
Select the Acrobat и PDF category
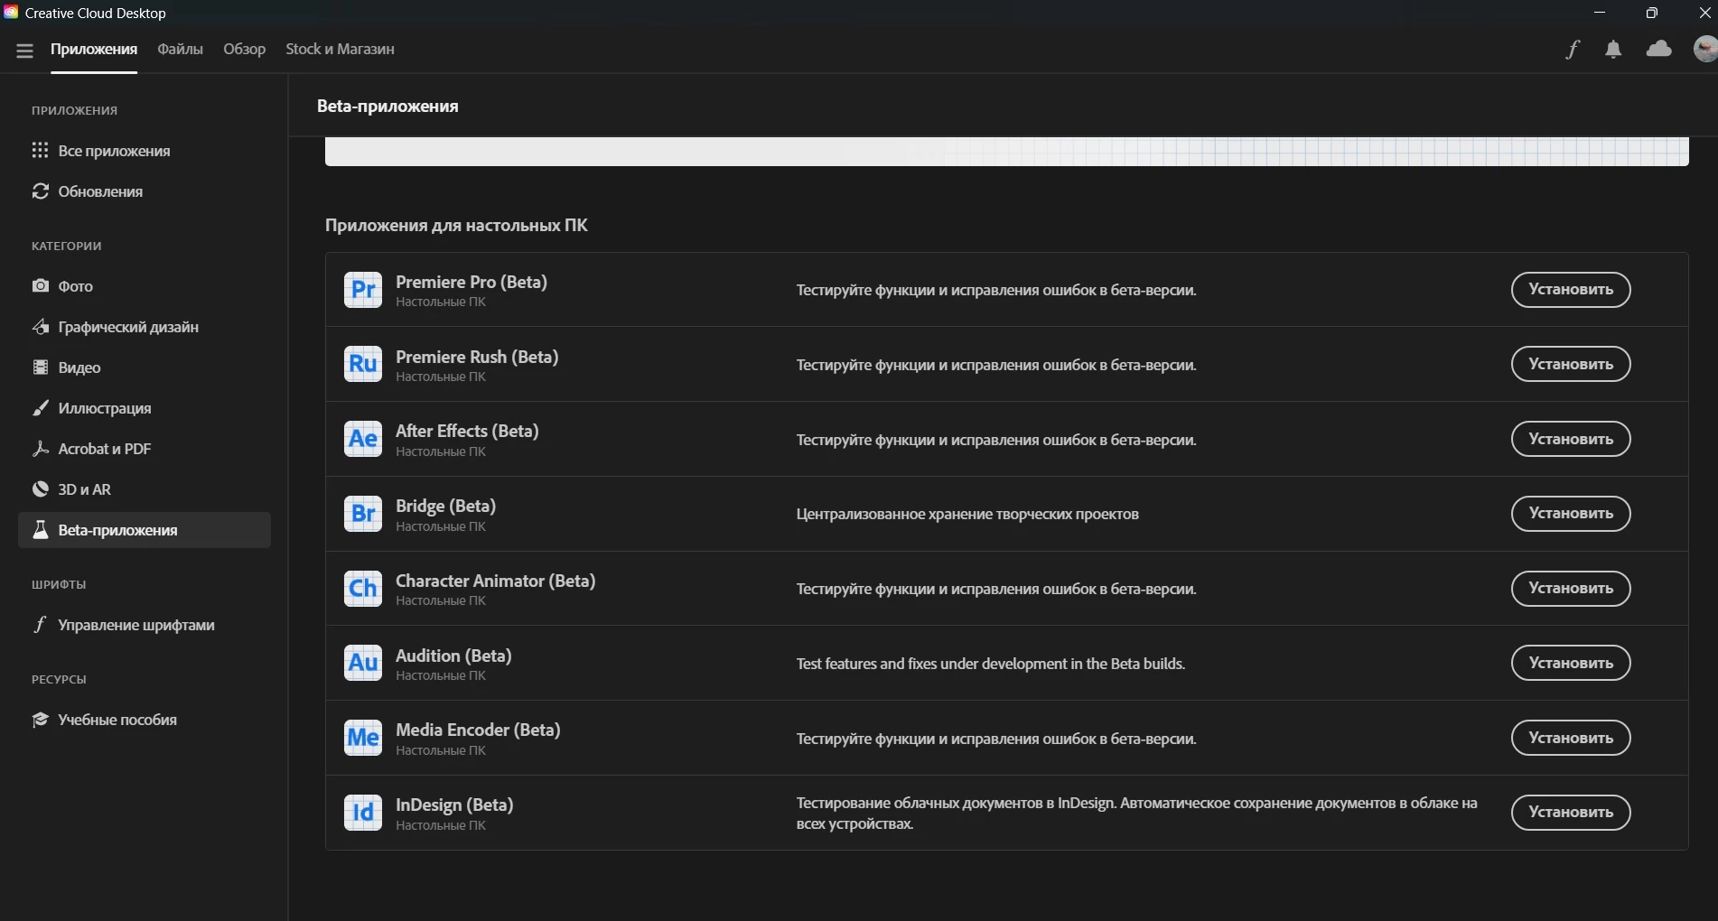(145, 449)
